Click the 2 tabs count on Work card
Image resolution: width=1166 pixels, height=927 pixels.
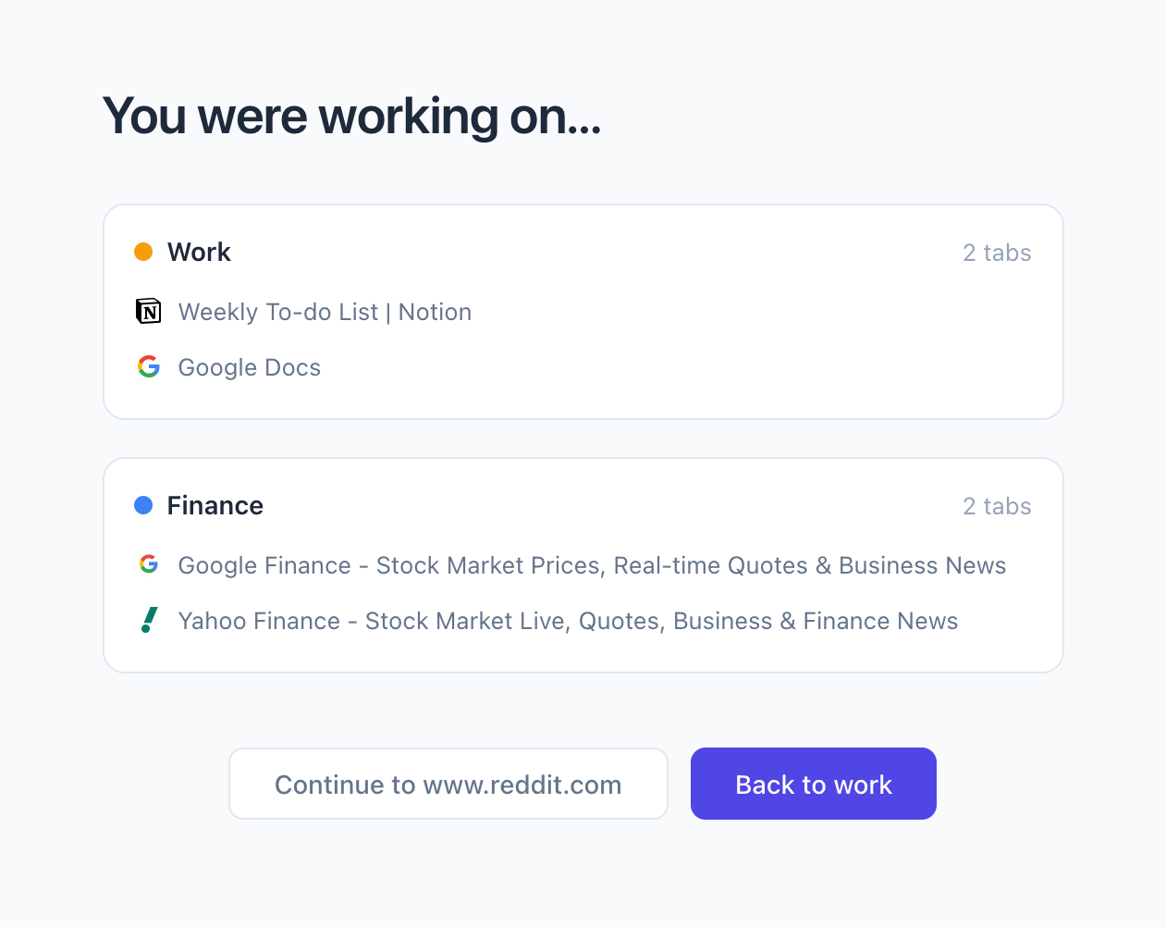[x=997, y=253]
